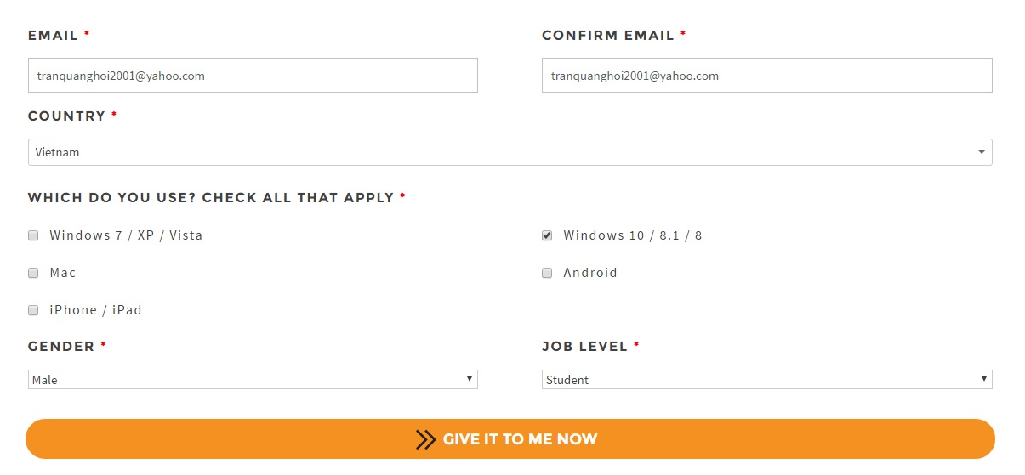Viewport: 1025px width, 475px height.
Task: Click the "iPhone / iPad" label text
Action: click(95, 310)
